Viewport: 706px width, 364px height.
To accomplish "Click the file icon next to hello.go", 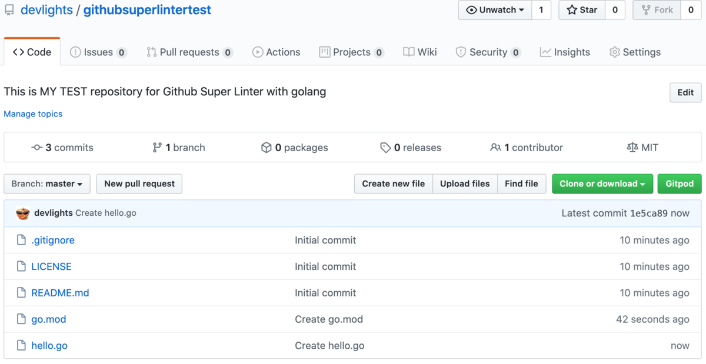I will click(21, 346).
